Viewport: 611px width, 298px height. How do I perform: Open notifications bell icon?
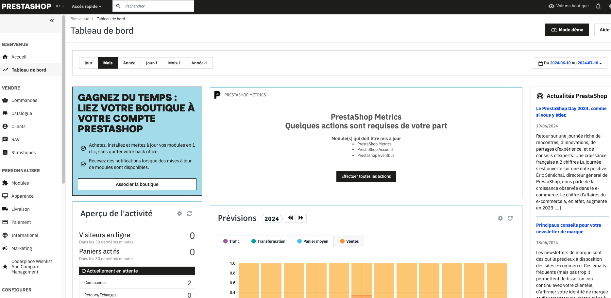(x=598, y=6)
